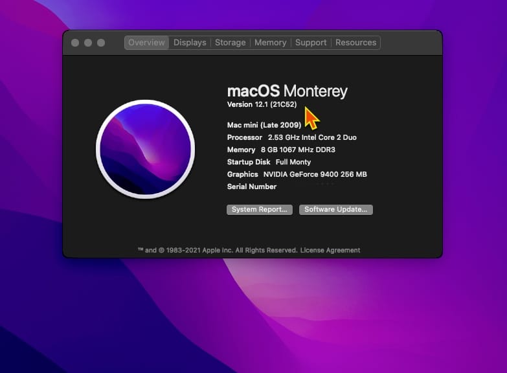This screenshot has height=373, width=507.
Task: Click the macOS Monterey logo image
Action: point(146,149)
